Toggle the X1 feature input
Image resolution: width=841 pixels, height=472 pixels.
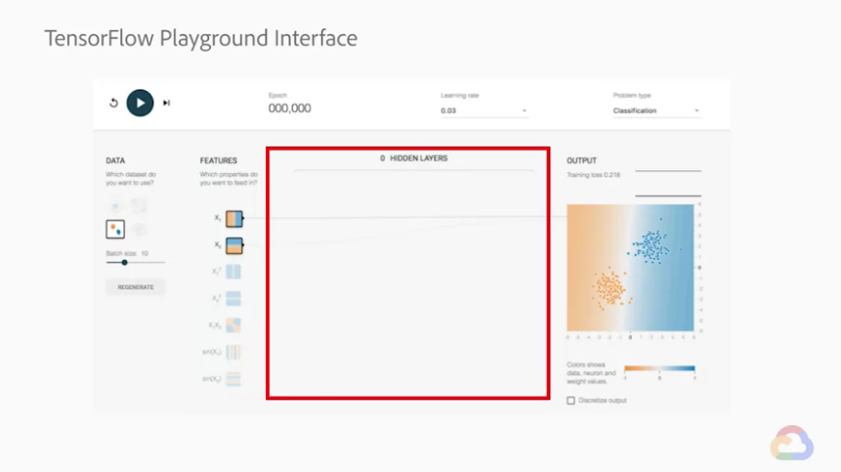pos(234,219)
